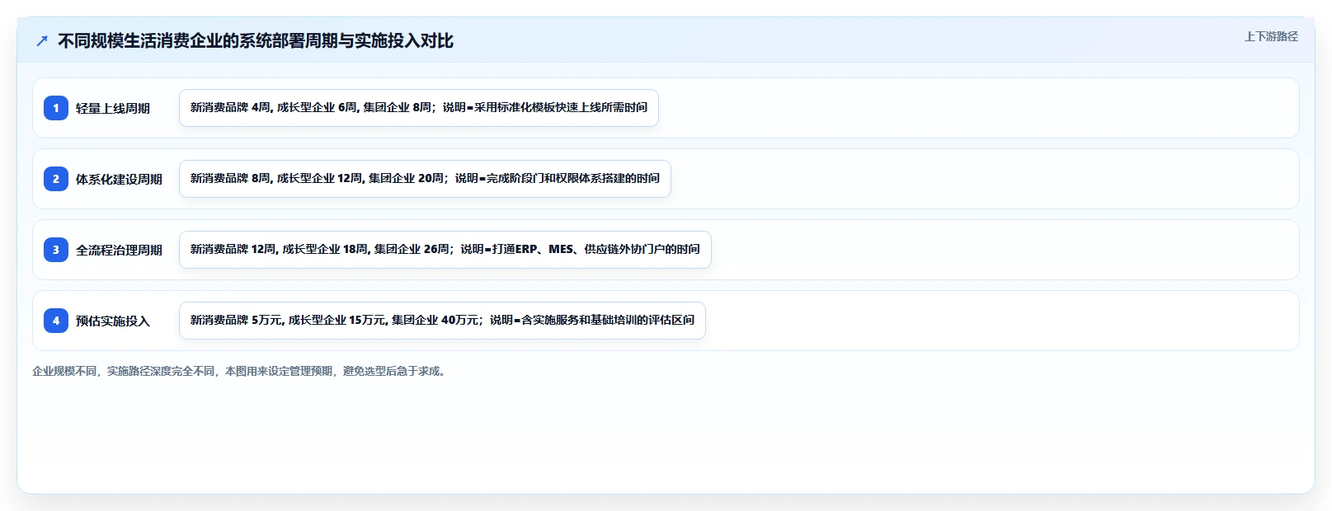Viewport: 1332px width, 511px height.
Task: Click the box with 集团企业 40万元 details
Action: click(442, 321)
